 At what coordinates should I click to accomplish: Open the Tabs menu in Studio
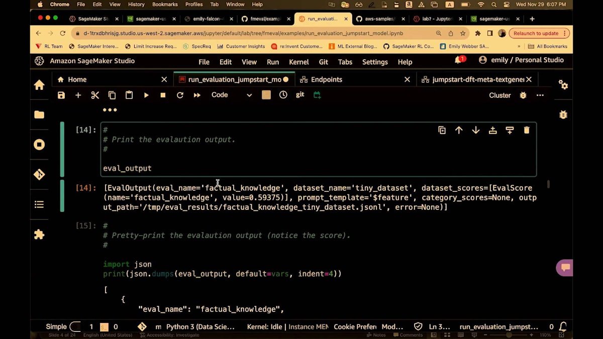(345, 62)
